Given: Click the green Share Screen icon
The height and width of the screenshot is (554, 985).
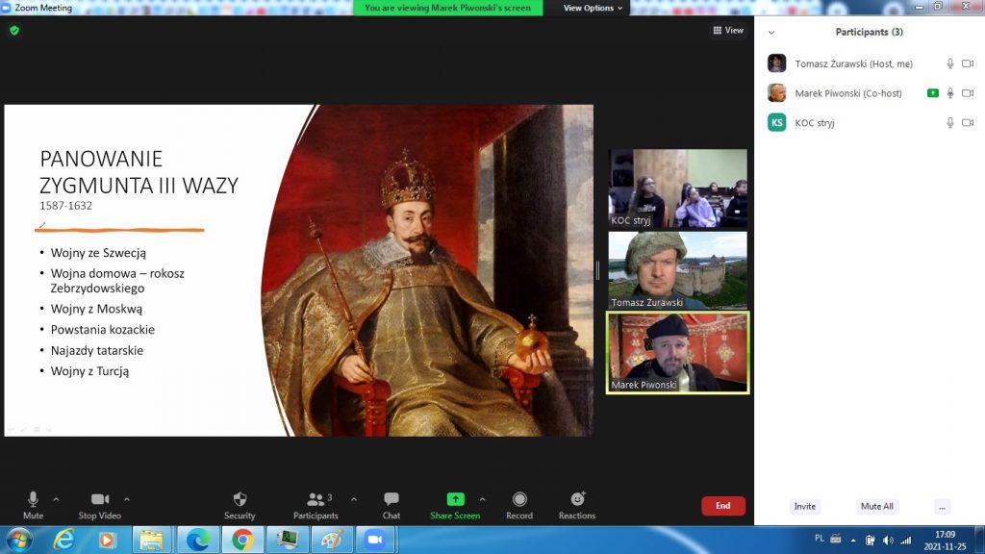Looking at the screenshot, I should [455, 500].
